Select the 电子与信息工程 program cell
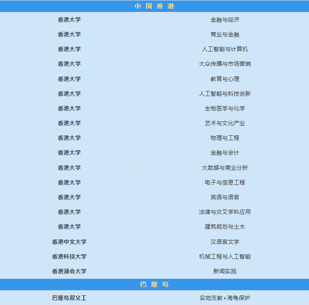Screen dimensions: 309x305 click(x=225, y=182)
